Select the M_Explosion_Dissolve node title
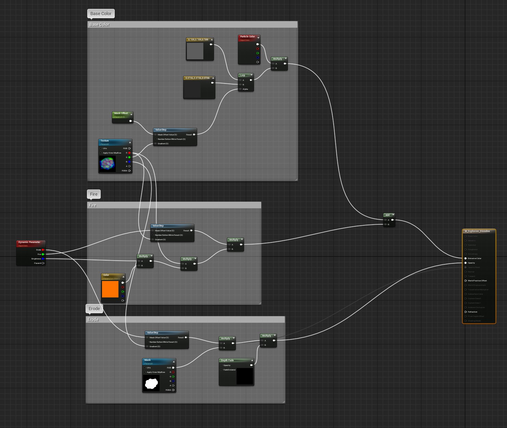 [x=478, y=231]
